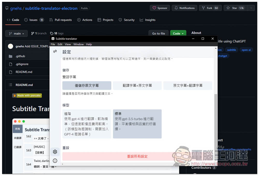This screenshot has width=259, height=176.
Task: Open the .github folder name
Action: [x=20, y=56]
